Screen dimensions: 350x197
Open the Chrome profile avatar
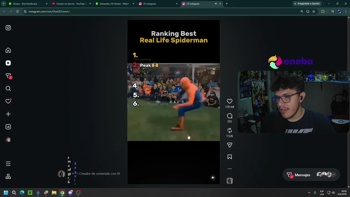tap(339, 11)
